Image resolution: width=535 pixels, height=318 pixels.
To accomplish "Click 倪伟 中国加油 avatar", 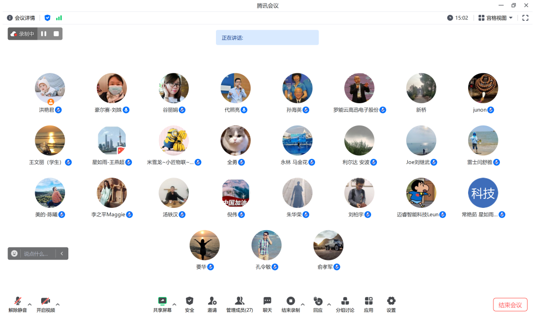I will [x=235, y=193].
